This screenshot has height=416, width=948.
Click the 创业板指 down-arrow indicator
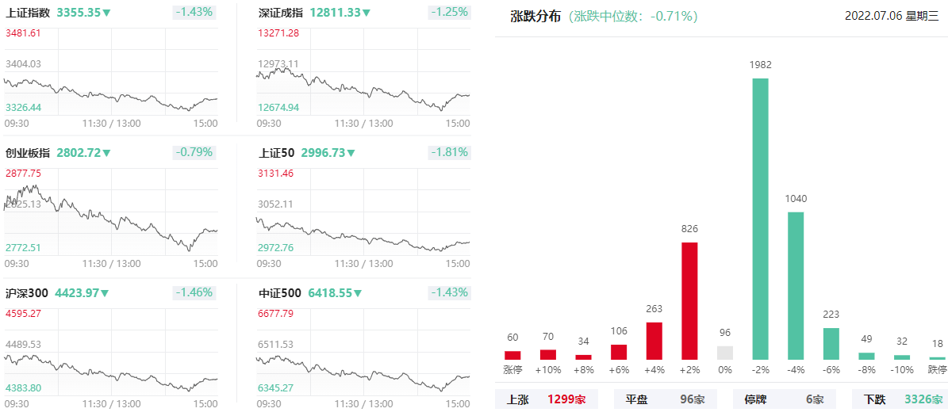(106, 153)
